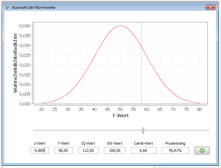Focus the z-Wert input field
This screenshot has width=221, height=168.
tap(40, 150)
